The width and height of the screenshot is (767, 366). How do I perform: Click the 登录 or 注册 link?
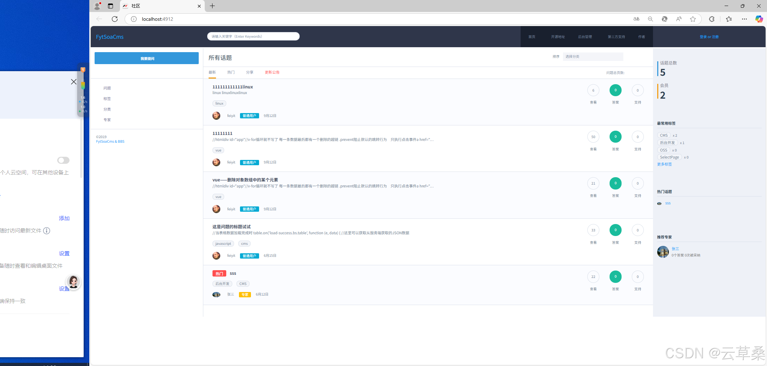(x=709, y=37)
